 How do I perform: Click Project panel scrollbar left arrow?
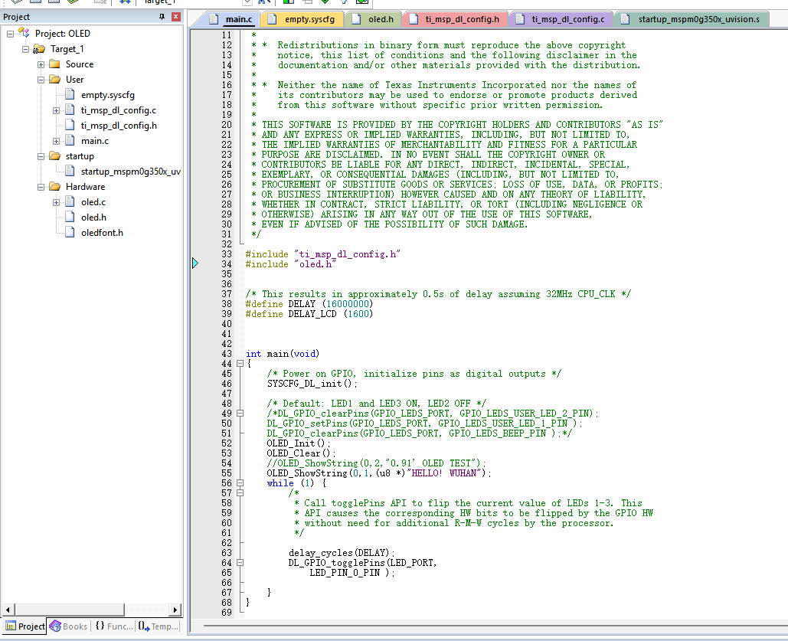coord(8,610)
